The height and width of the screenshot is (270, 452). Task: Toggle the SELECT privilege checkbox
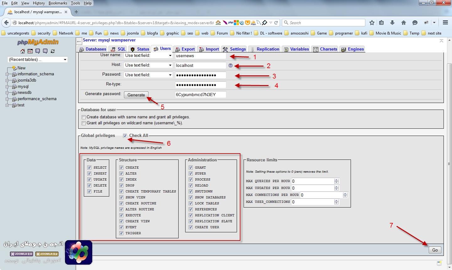(89, 168)
